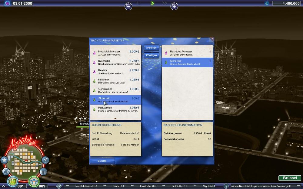This screenshot has height=189, width=303.
Task: Click the calendar icon next to the date
Action: click(7, 3)
